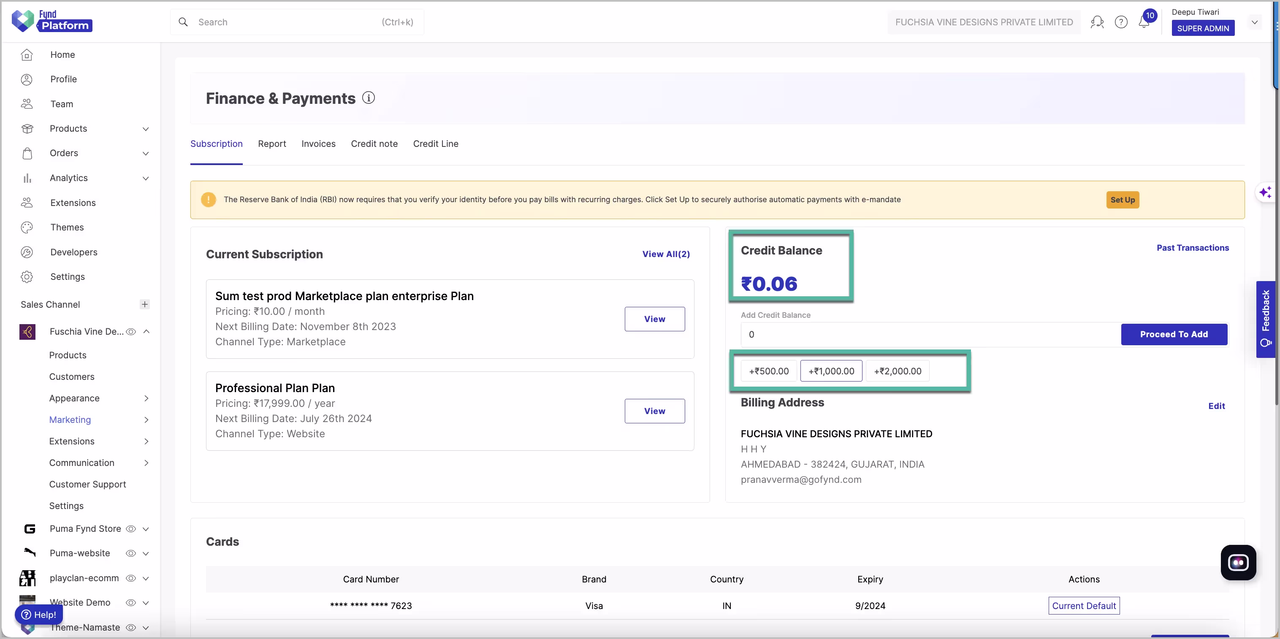Click the customer support headset icon
The width and height of the screenshot is (1280, 639).
tap(1097, 22)
